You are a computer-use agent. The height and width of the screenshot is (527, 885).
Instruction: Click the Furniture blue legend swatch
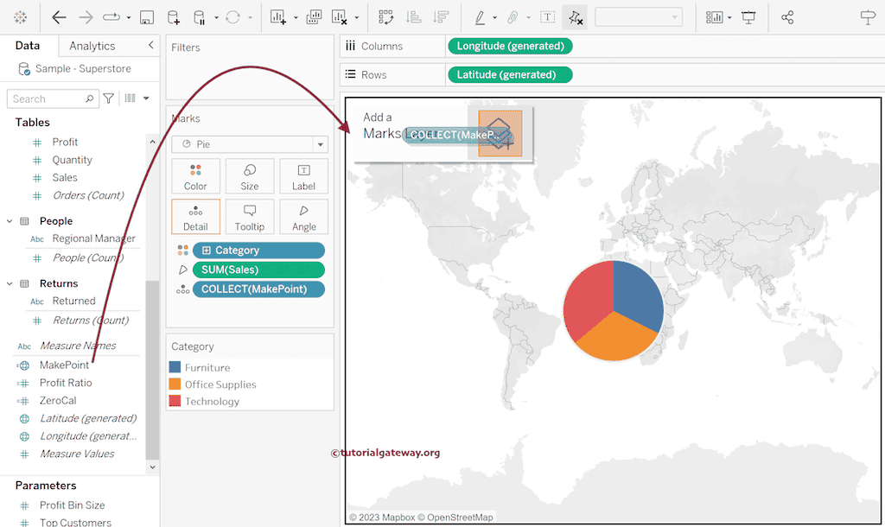pyautogui.click(x=175, y=367)
